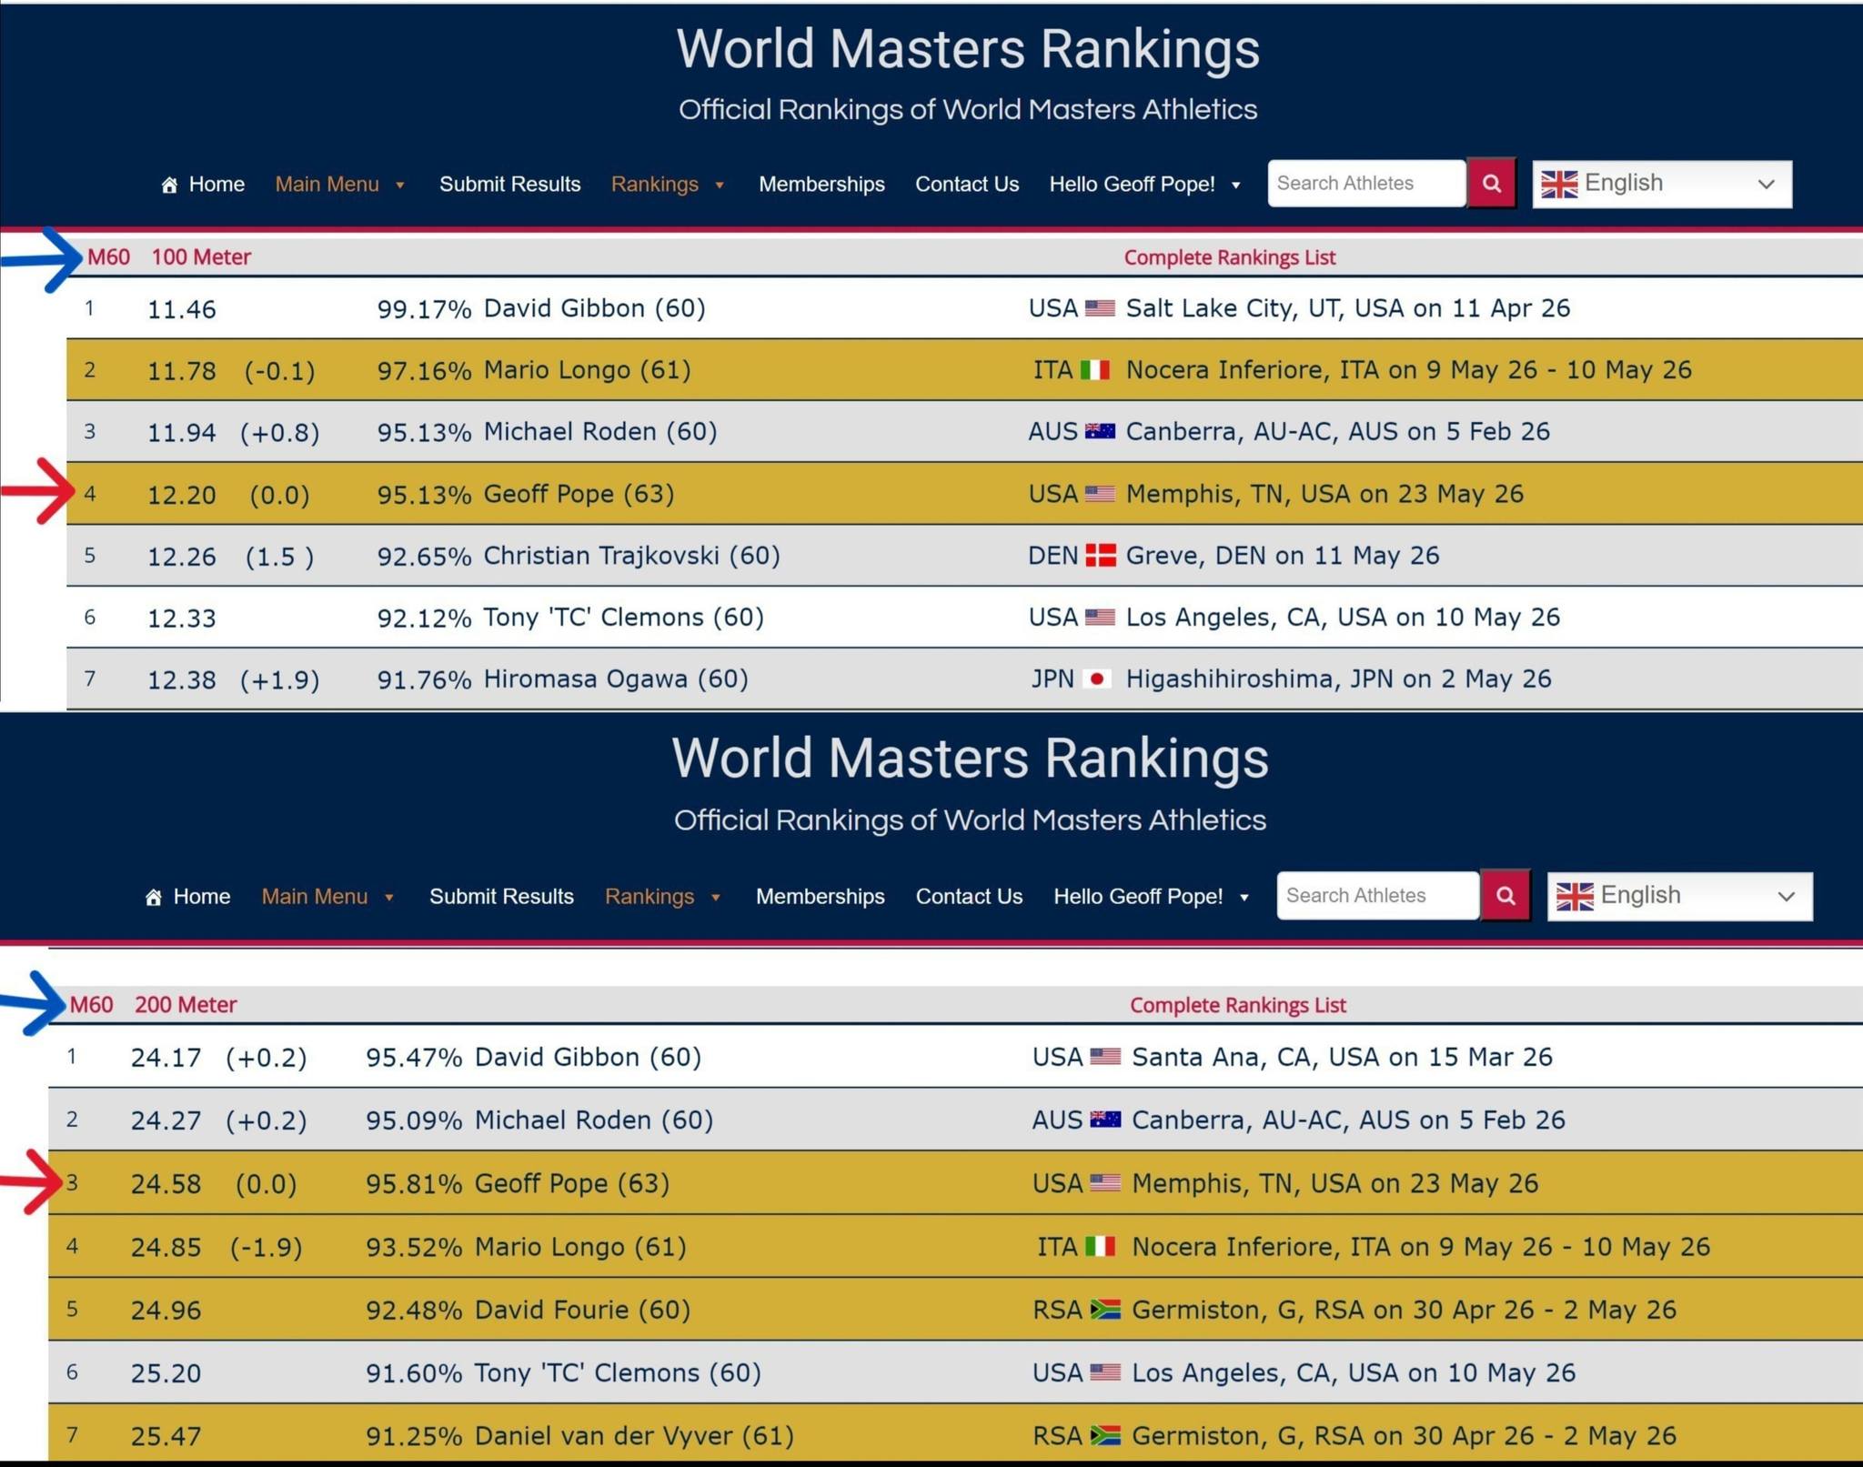This screenshot has height=1467, width=1863.
Task: Select David Gibbon (60) in the 100 Meter list
Action: tap(594, 308)
